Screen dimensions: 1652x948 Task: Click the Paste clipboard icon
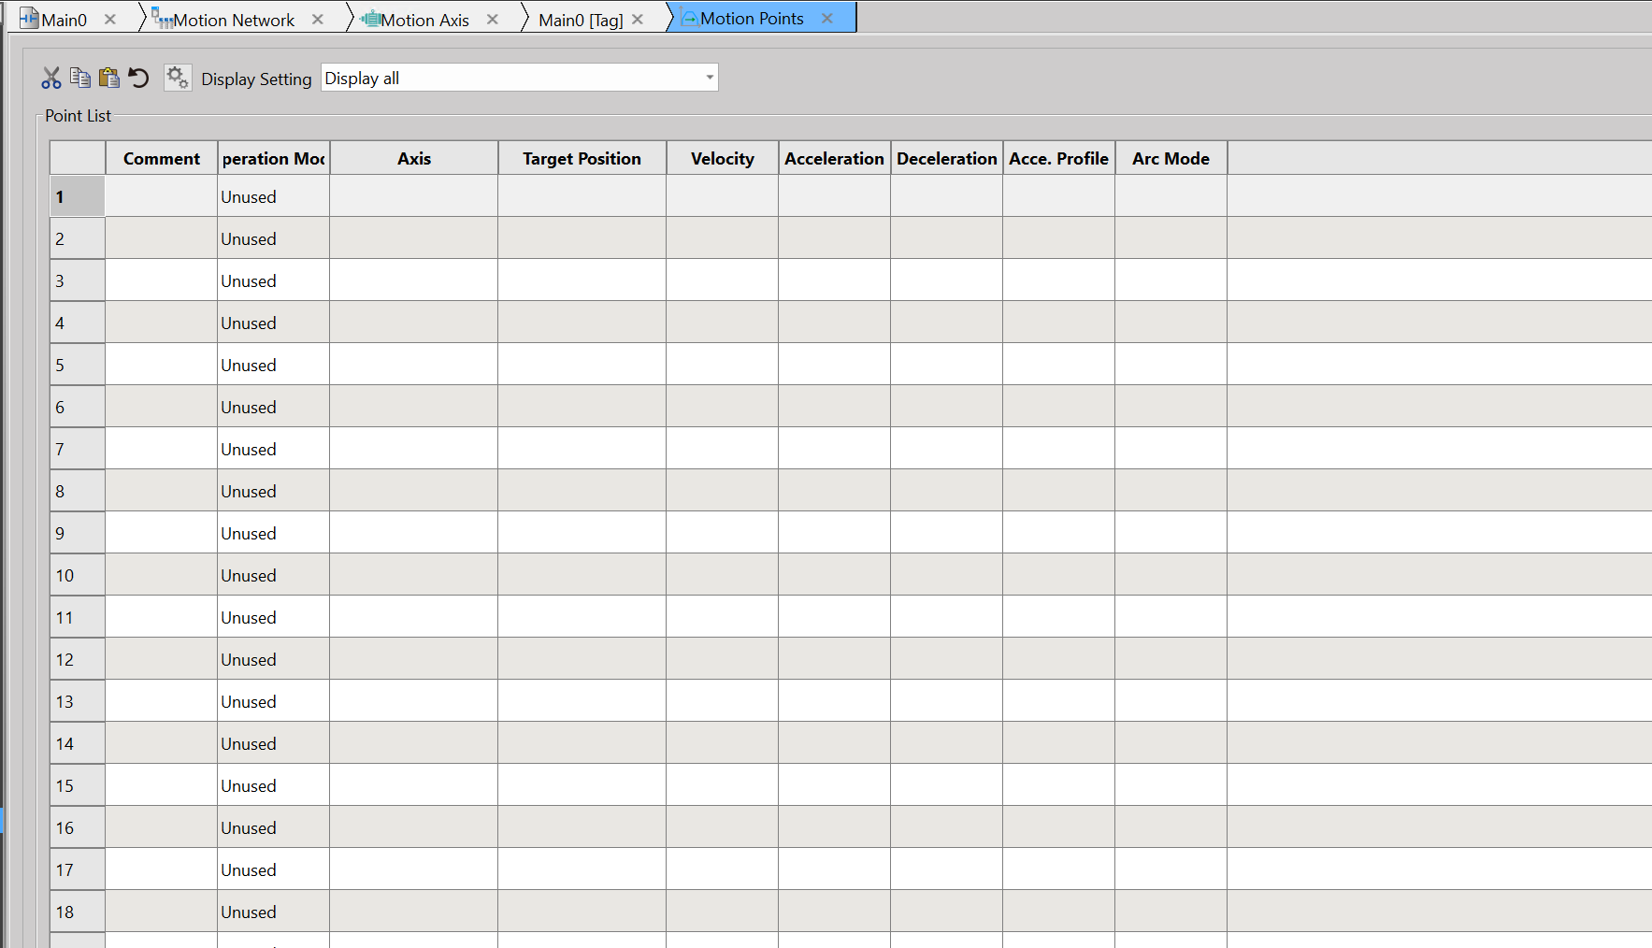pyautogui.click(x=109, y=78)
